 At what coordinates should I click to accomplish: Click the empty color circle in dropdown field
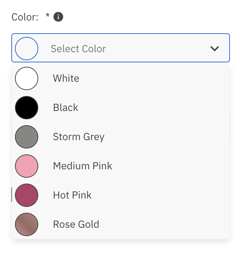tap(27, 49)
